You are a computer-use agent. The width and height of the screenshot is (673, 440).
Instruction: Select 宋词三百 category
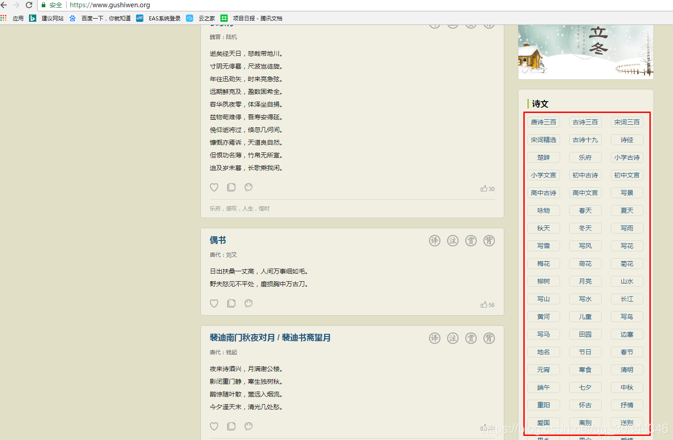pyautogui.click(x=627, y=122)
